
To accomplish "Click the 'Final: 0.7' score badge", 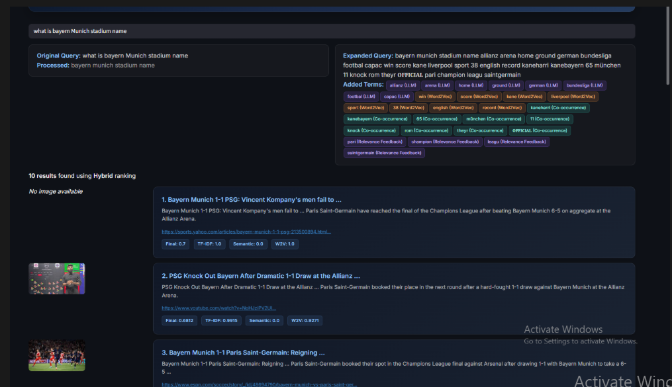I will [x=175, y=243].
